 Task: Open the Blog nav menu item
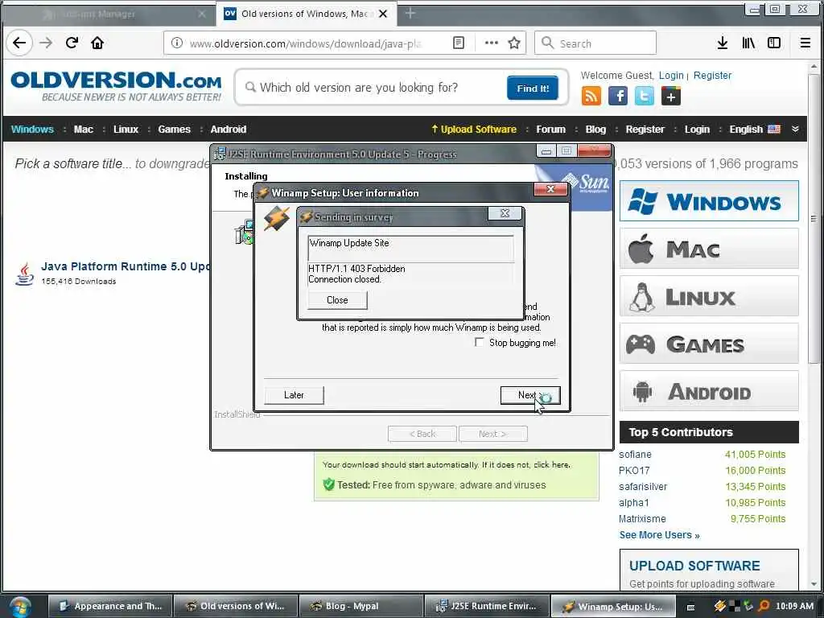click(x=595, y=130)
